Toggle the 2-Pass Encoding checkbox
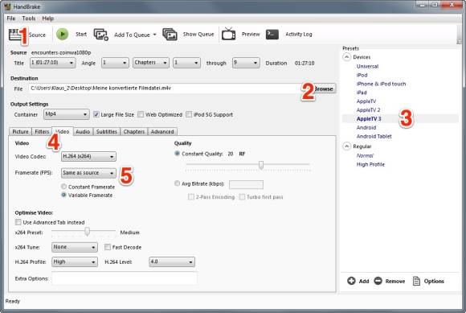 coord(191,196)
